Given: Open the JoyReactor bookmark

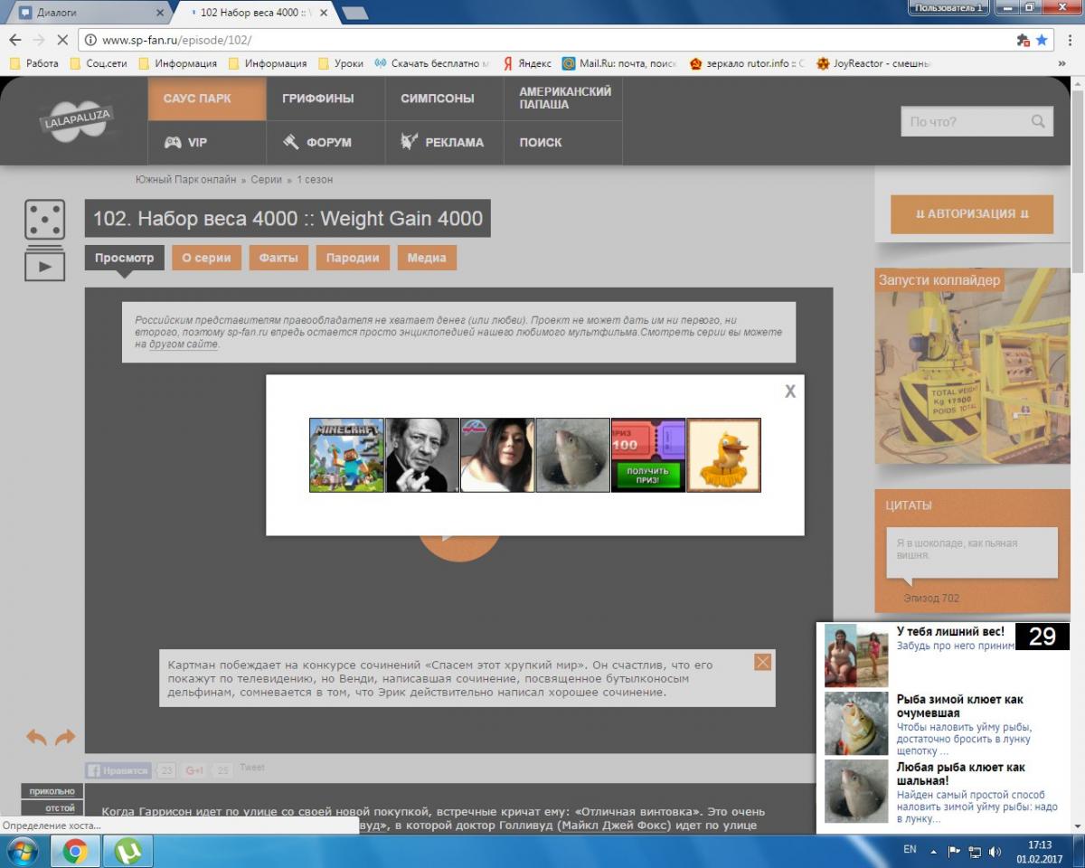Looking at the screenshot, I should 873,63.
